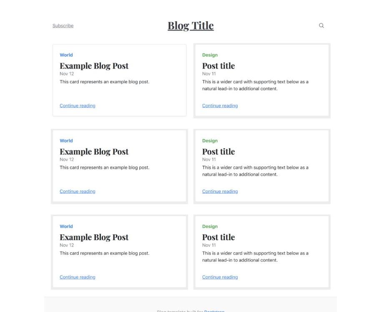Click Continue reading on the middle left card
The height and width of the screenshot is (312, 382).
point(77,191)
